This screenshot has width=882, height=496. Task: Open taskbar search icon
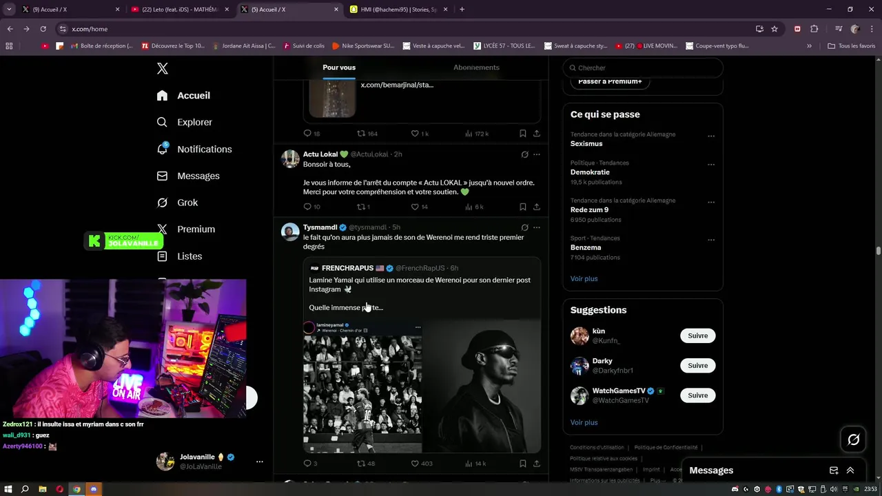25,489
